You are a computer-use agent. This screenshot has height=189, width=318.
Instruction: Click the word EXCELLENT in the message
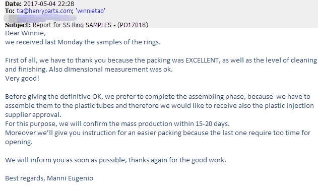pyautogui.click(x=203, y=60)
